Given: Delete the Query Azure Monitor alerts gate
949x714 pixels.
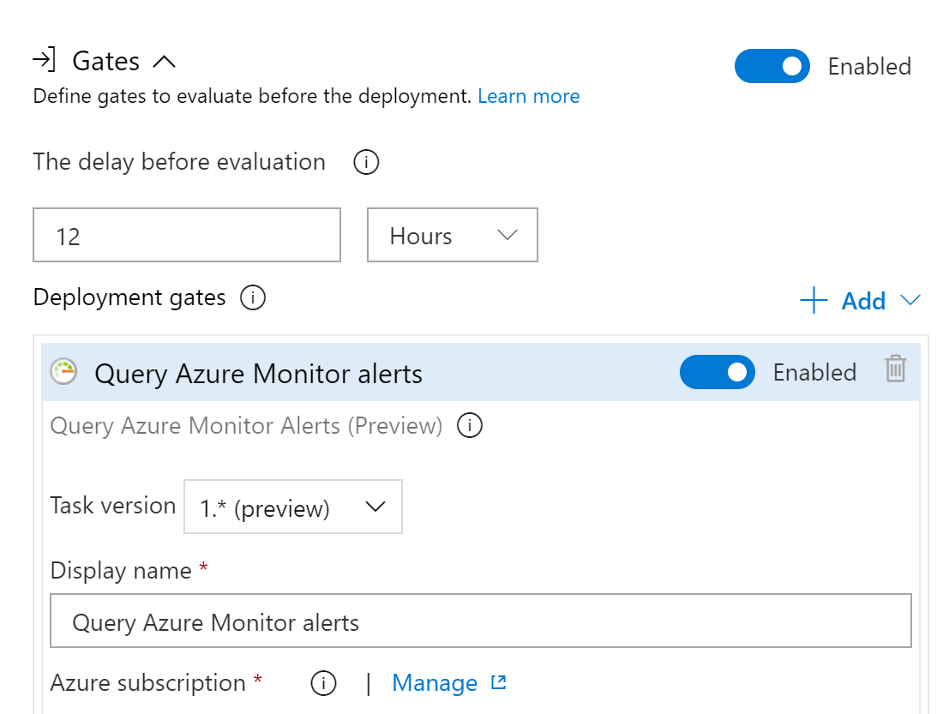Looking at the screenshot, I should 895,369.
